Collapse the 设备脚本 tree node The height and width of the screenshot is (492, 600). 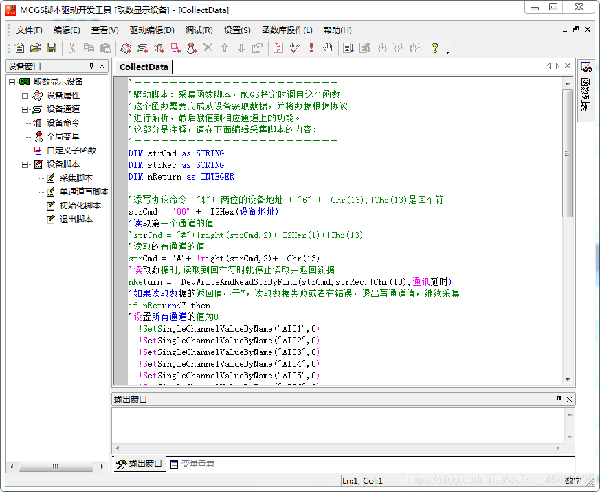tap(25, 164)
